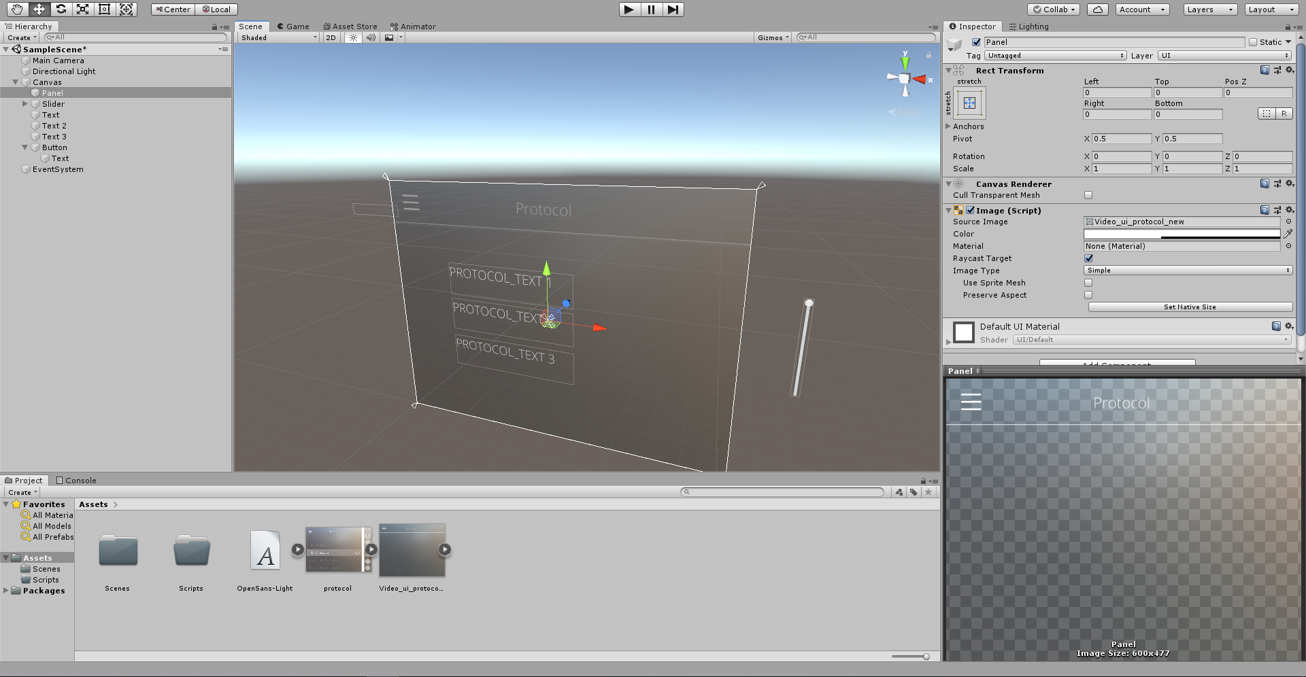Select the combined Transform tool
This screenshot has height=677, width=1306.
pyautogui.click(x=126, y=10)
